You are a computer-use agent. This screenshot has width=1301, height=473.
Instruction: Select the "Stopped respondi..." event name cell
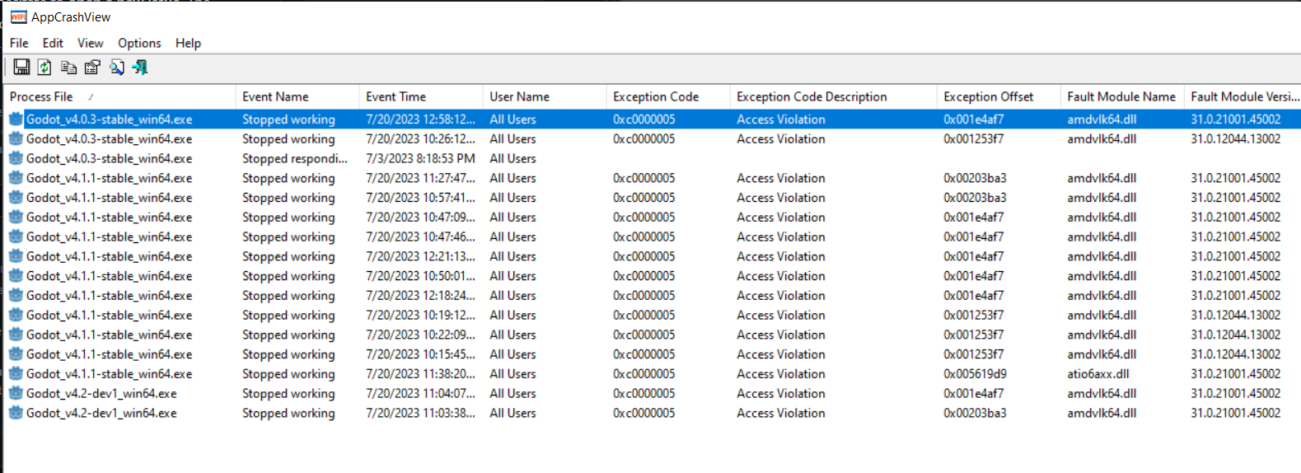tap(295, 158)
